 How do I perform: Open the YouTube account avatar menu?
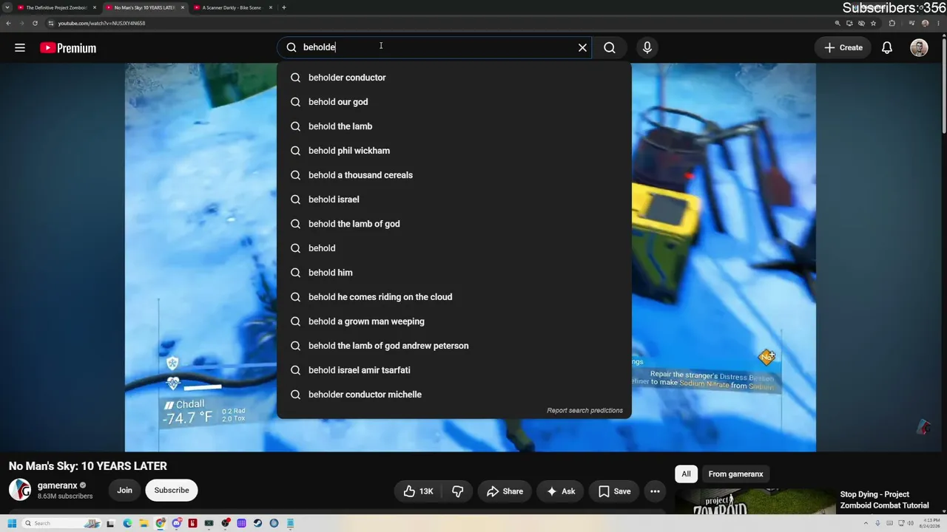click(919, 47)
